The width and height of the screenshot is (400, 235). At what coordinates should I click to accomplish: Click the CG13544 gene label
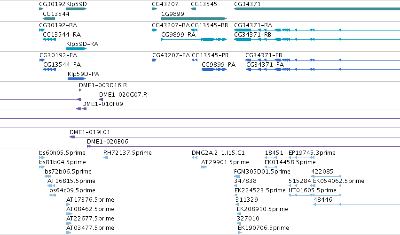click(x=56, y=14)
